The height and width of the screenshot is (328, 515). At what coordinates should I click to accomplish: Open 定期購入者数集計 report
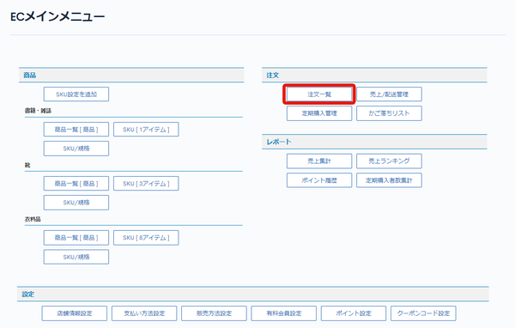coord(389,180)
